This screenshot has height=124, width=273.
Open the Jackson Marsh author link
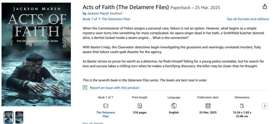pyautogui.click(x=98, y=13)
